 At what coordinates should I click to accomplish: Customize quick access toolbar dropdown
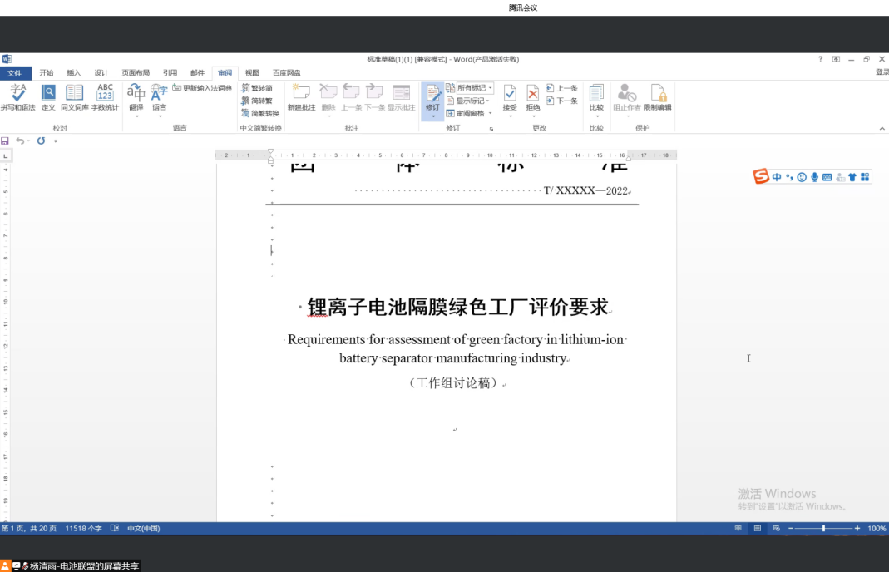(56, 141)
